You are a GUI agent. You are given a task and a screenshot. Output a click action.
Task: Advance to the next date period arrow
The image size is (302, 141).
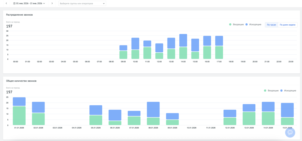pos(52,3)
